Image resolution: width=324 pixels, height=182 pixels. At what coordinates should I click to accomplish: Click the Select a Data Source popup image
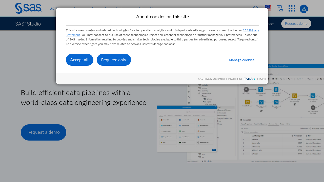click(187, 129)
